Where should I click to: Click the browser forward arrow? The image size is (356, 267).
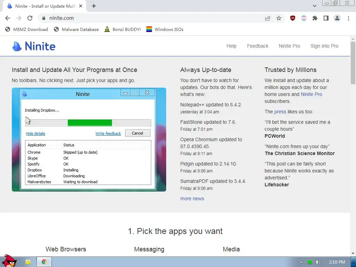point(19,18)
